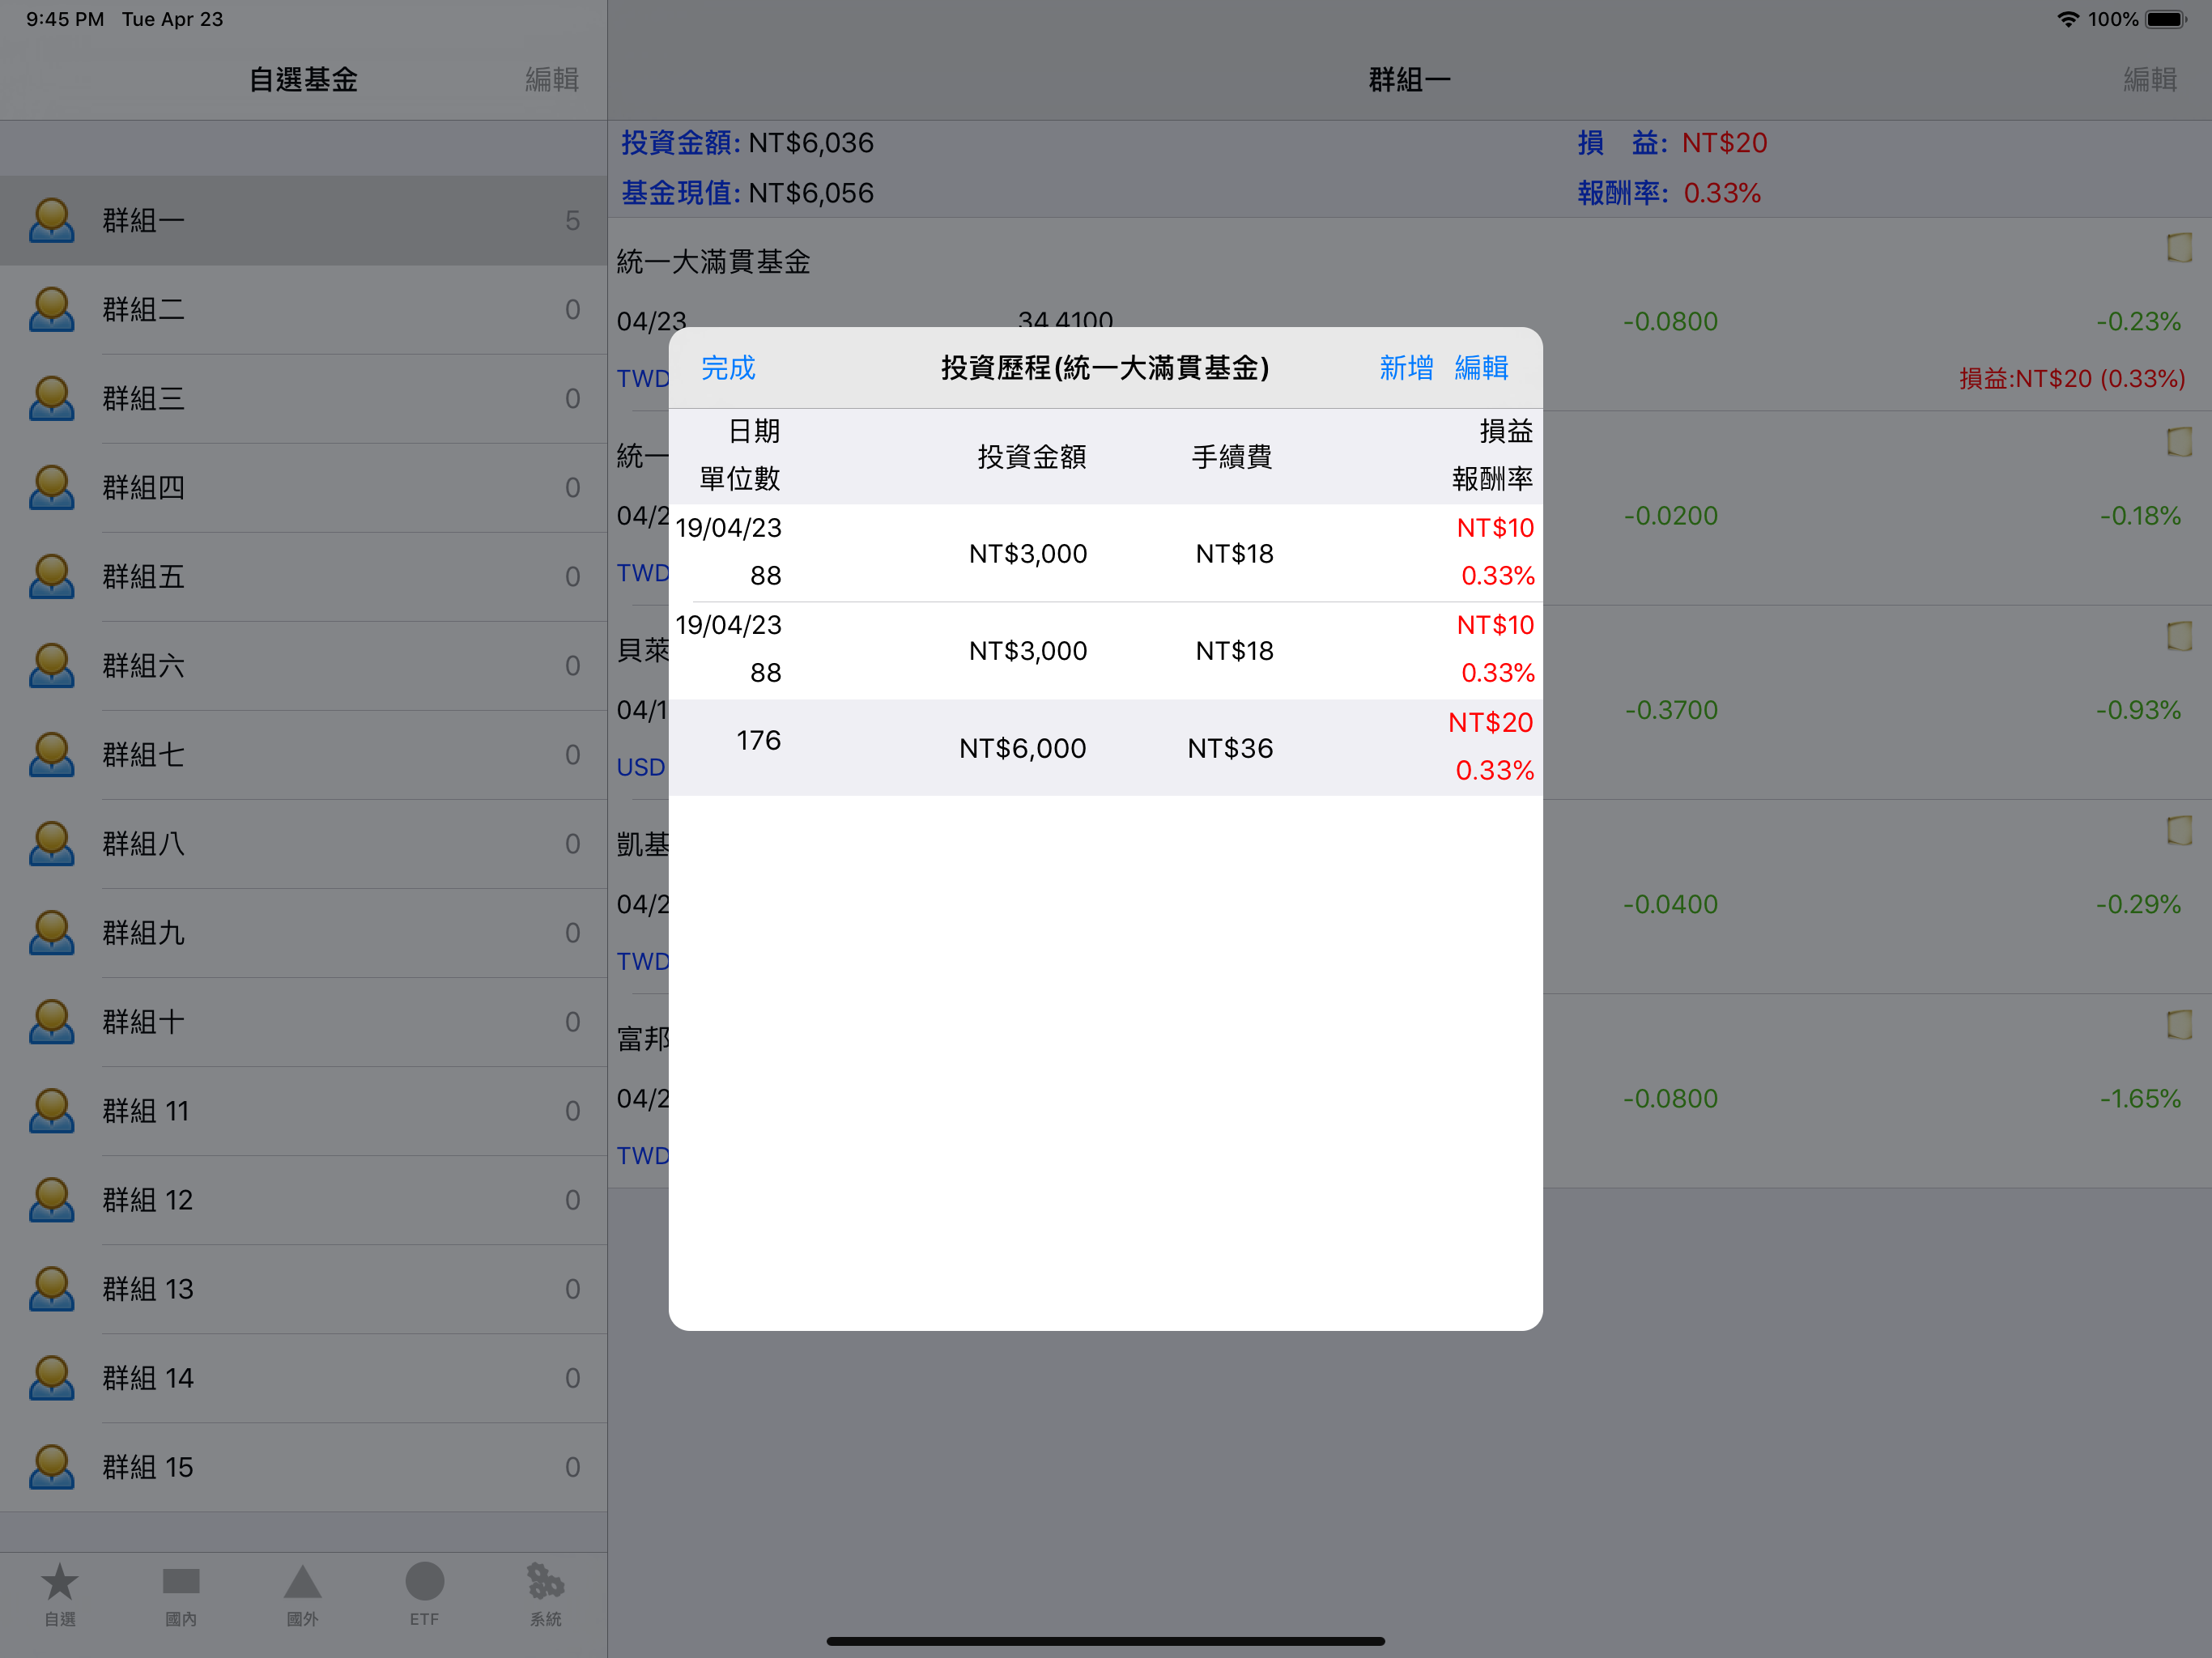The width and height of the screenshot is (2212, 1658).
Task: Select the 176 total units cell
Action: coord(758,740)
